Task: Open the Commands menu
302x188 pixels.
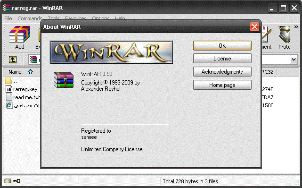Action: pos(30,18)
